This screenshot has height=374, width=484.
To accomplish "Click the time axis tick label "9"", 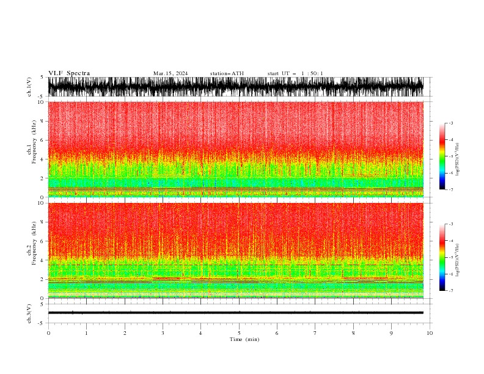I will (391, 333).
